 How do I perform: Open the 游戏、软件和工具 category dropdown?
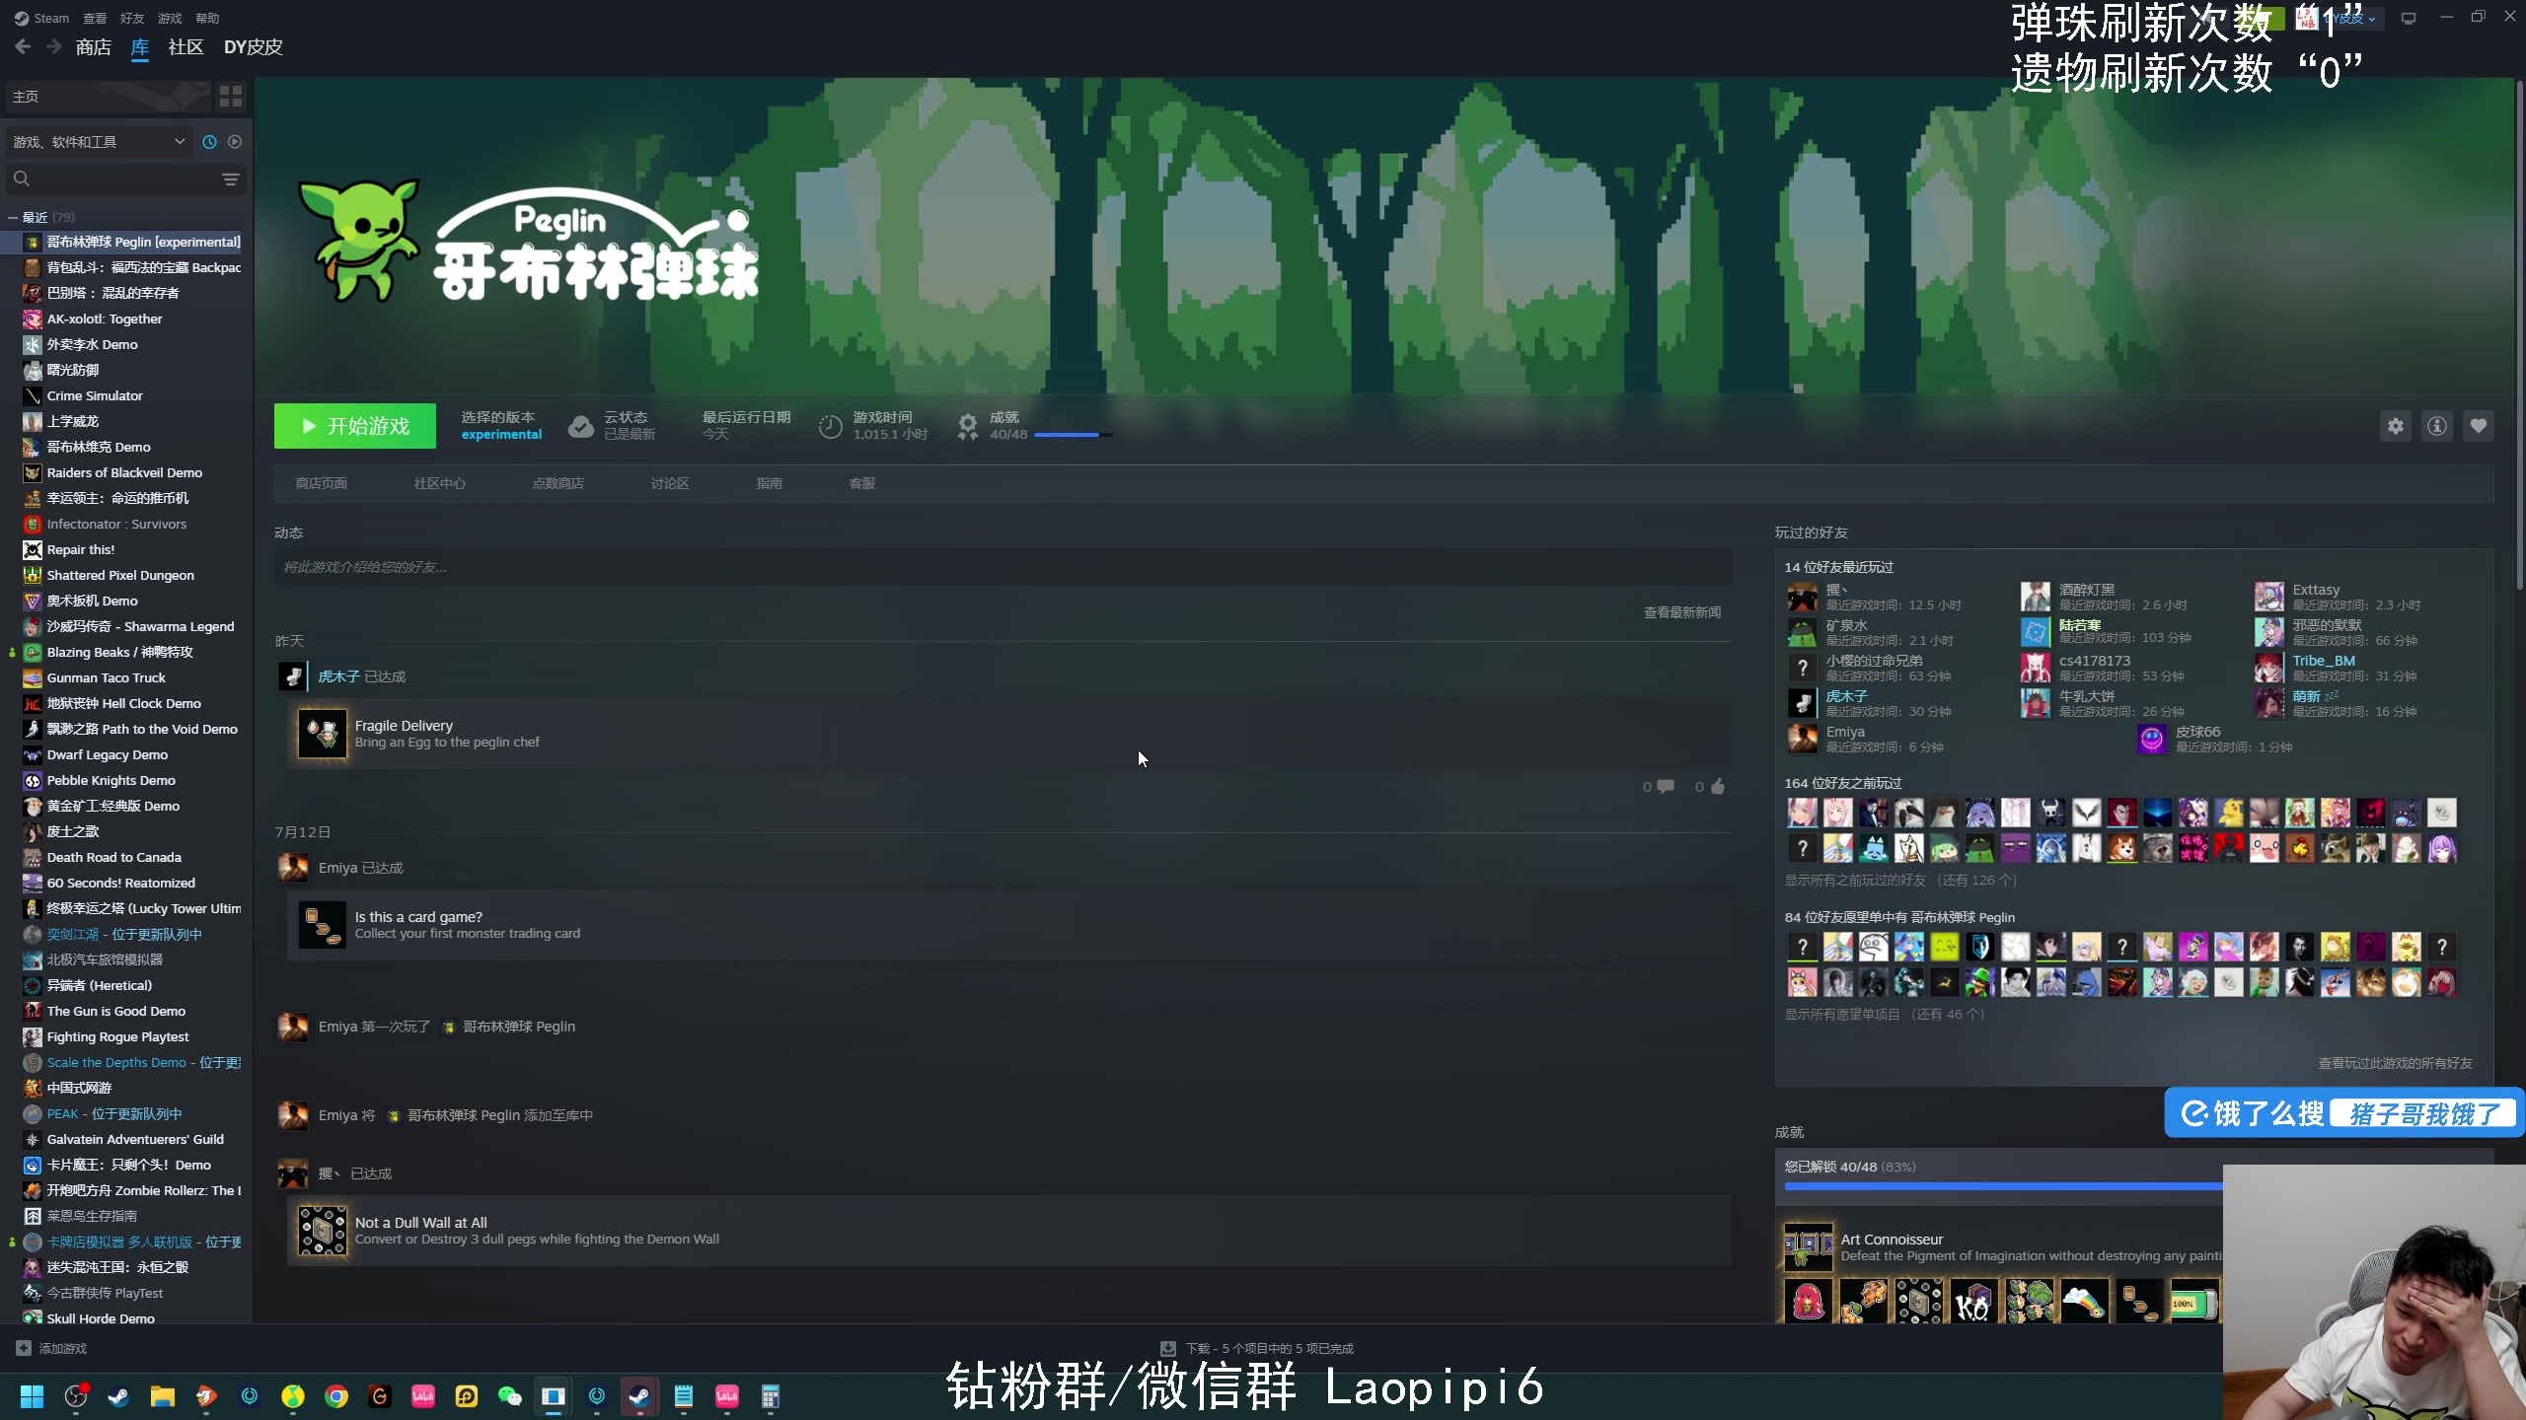click(x=99, y=142)
